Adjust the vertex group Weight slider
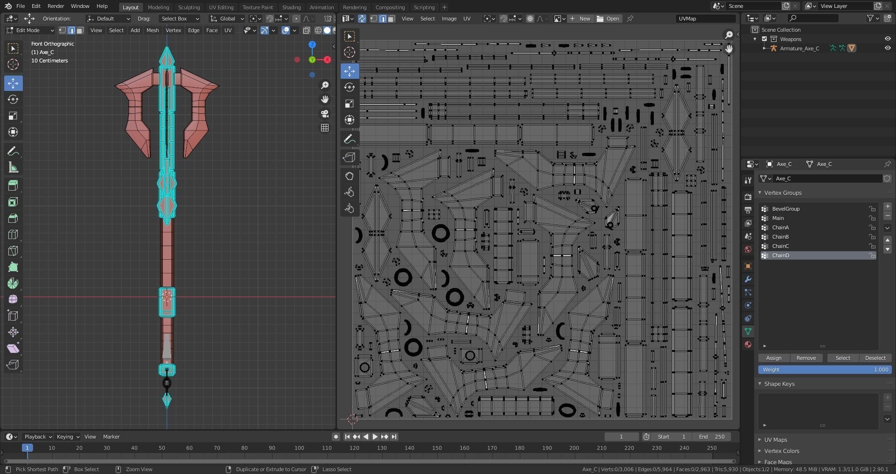Viewport: 896px width, 474px height. [825, 370]
